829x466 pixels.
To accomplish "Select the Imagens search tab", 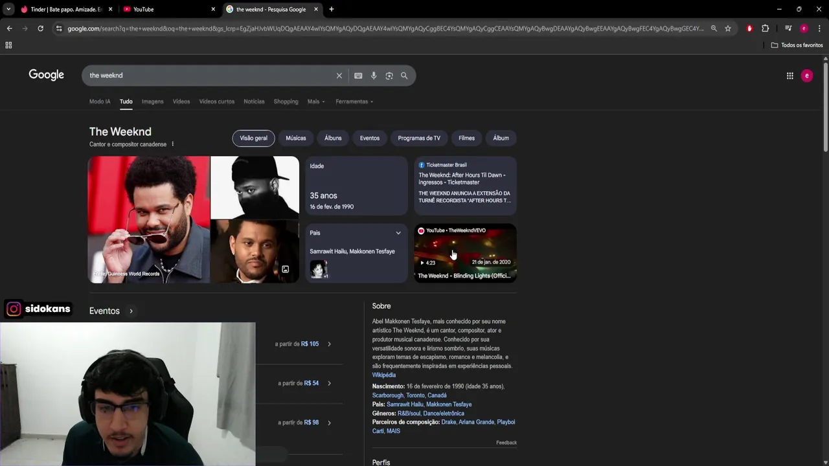I will 153,102.
